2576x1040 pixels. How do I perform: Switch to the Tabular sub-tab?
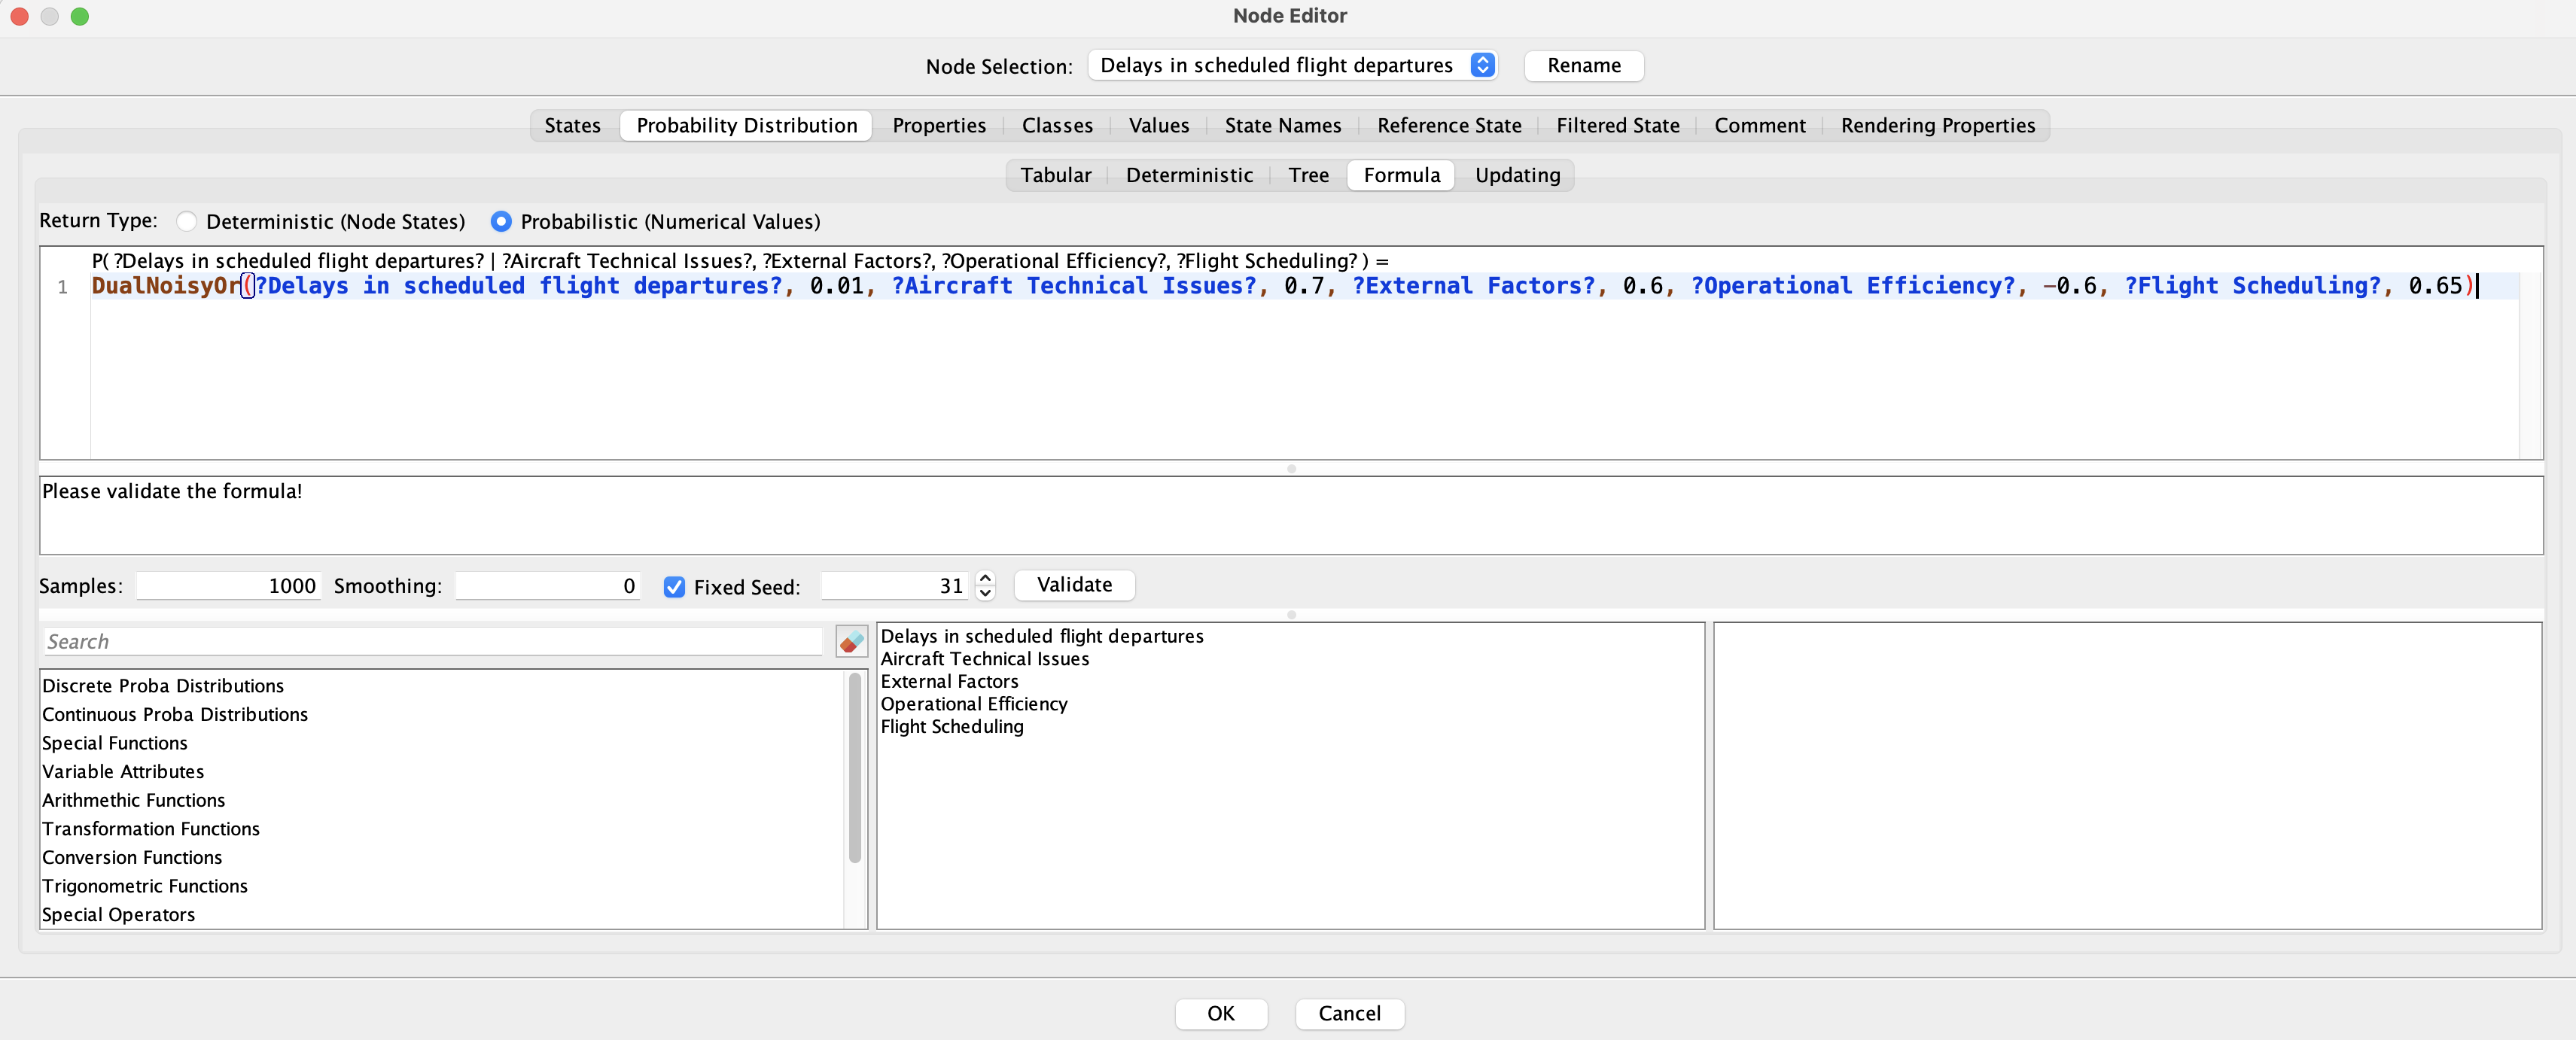point(1055,175)
